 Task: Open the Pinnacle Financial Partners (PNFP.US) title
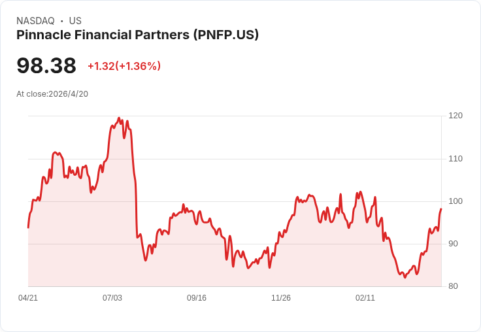[137, 35]
